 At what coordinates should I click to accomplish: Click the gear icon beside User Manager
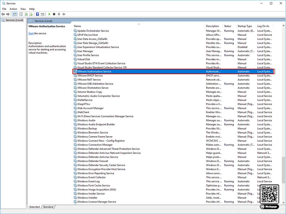tap(75, 51)
